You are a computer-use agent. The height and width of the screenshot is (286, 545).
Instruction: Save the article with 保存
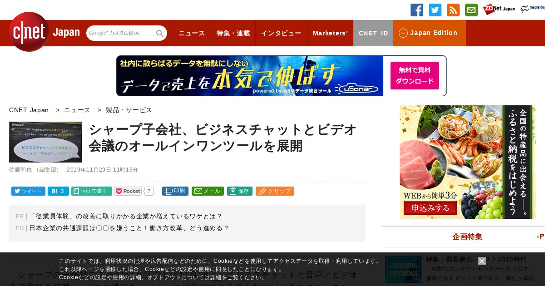point(240,191)
